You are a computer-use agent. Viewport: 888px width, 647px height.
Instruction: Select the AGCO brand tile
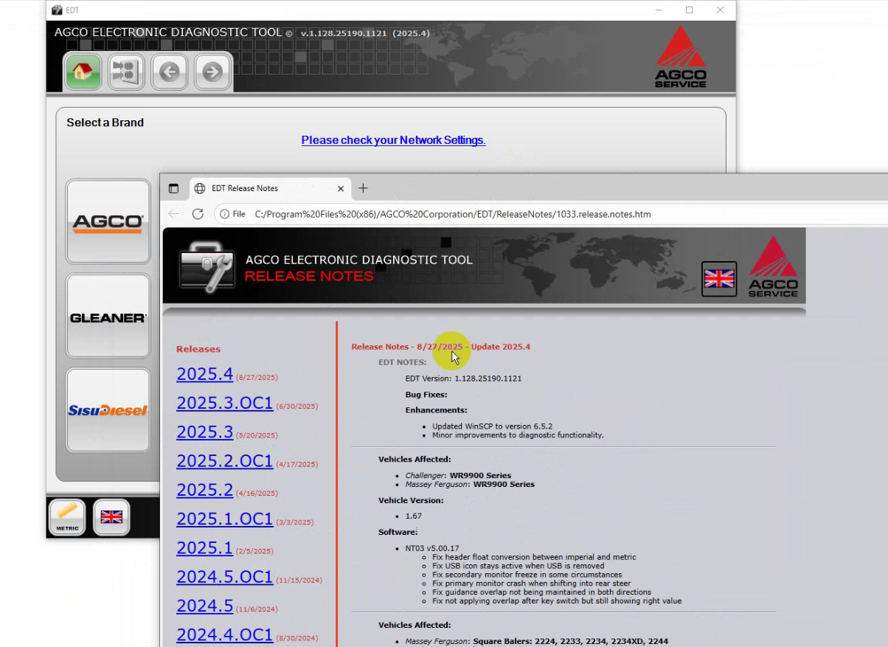[x=108, y=221]
